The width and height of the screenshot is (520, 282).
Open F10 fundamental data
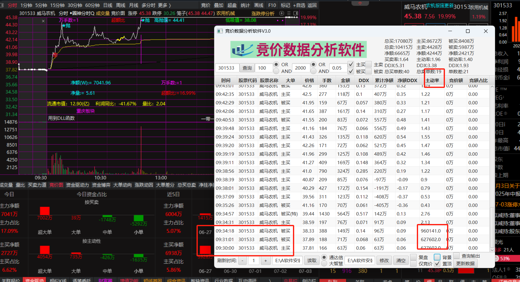[272, 5]
